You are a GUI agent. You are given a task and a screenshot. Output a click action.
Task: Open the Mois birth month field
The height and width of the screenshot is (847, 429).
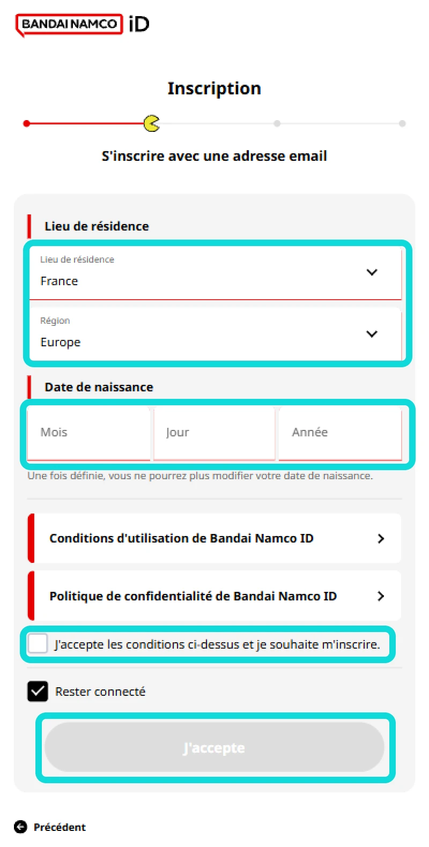[x=88, y=433]
